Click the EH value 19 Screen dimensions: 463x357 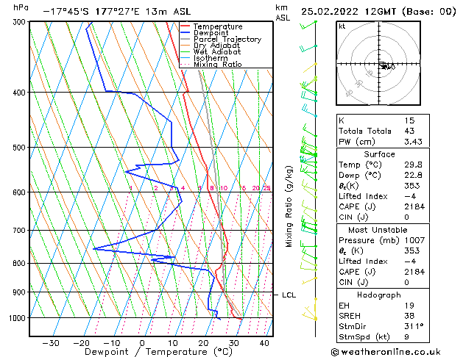coord(409,306)
